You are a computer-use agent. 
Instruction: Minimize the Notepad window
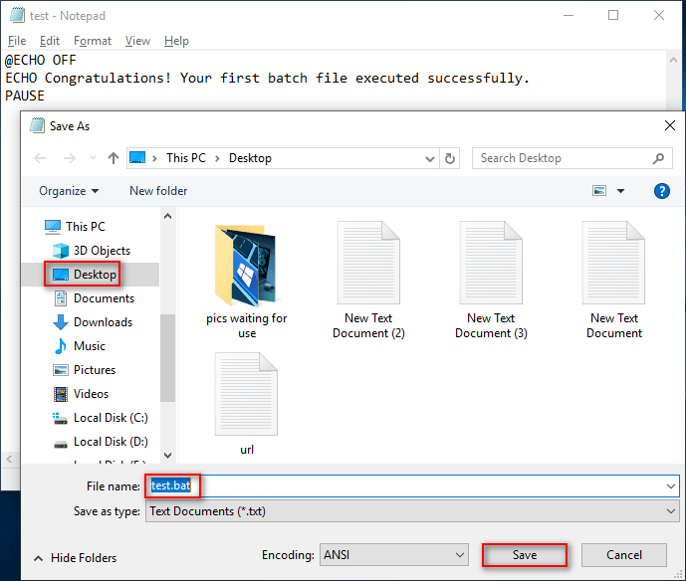tap(569, 15)
